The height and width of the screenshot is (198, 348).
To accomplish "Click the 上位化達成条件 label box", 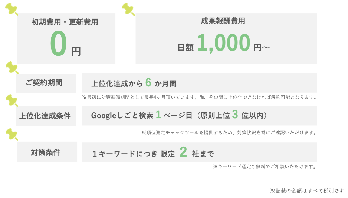I will 46,116.
